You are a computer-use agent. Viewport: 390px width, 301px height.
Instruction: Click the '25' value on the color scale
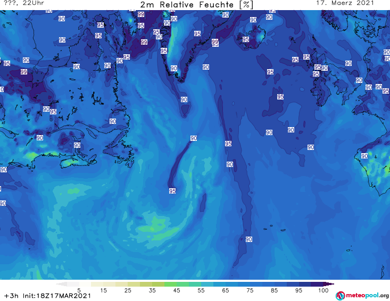[x=128, y=290]
